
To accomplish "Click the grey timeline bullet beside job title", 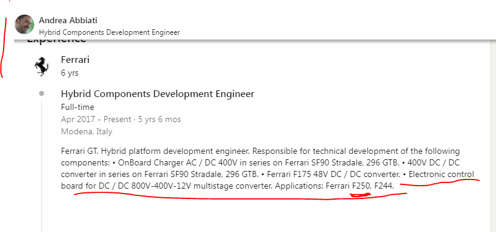I will point(42,93).
